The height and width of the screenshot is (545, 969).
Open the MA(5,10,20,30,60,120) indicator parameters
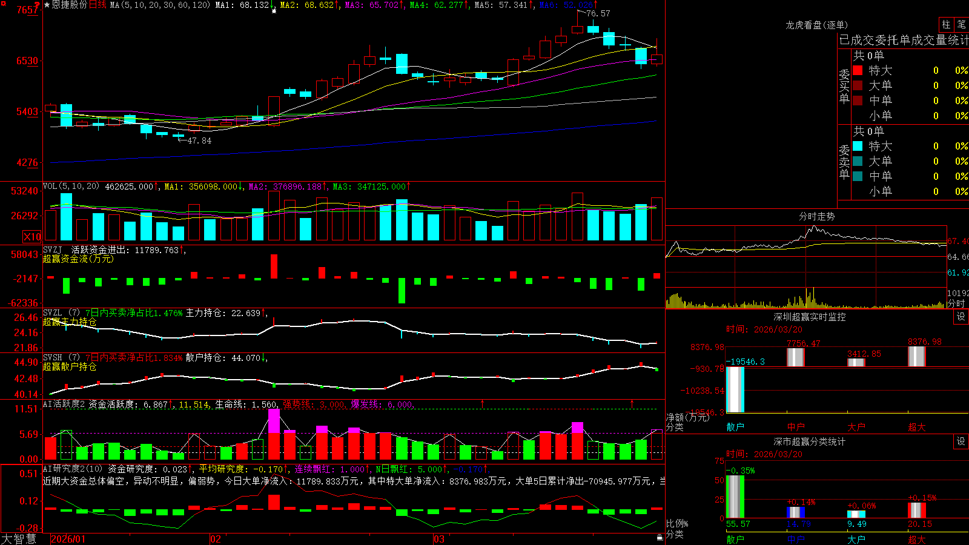pyautogui.click(x=160, y=5)
